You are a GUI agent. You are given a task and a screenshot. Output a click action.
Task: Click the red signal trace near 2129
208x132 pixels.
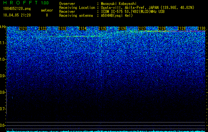click(x=186, y=31)
